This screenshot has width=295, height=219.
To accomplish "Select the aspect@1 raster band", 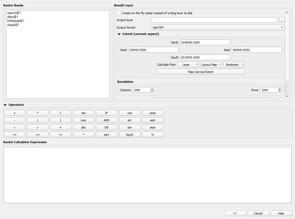I will (x=14, y=13).
